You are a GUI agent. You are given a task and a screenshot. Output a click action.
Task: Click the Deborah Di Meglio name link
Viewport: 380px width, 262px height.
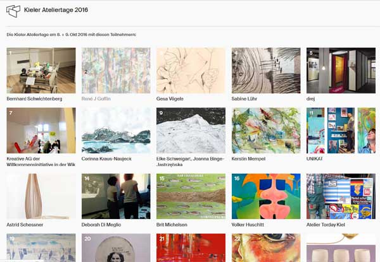pyautogui.click(x=101, y=225)
